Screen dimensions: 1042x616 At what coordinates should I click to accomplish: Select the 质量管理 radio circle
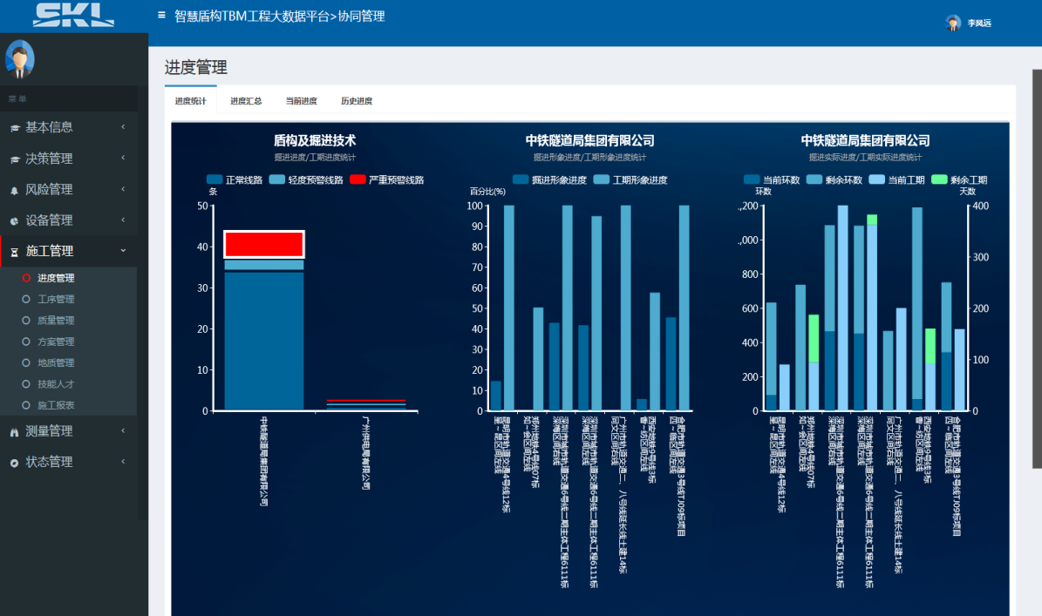point(26,321)
